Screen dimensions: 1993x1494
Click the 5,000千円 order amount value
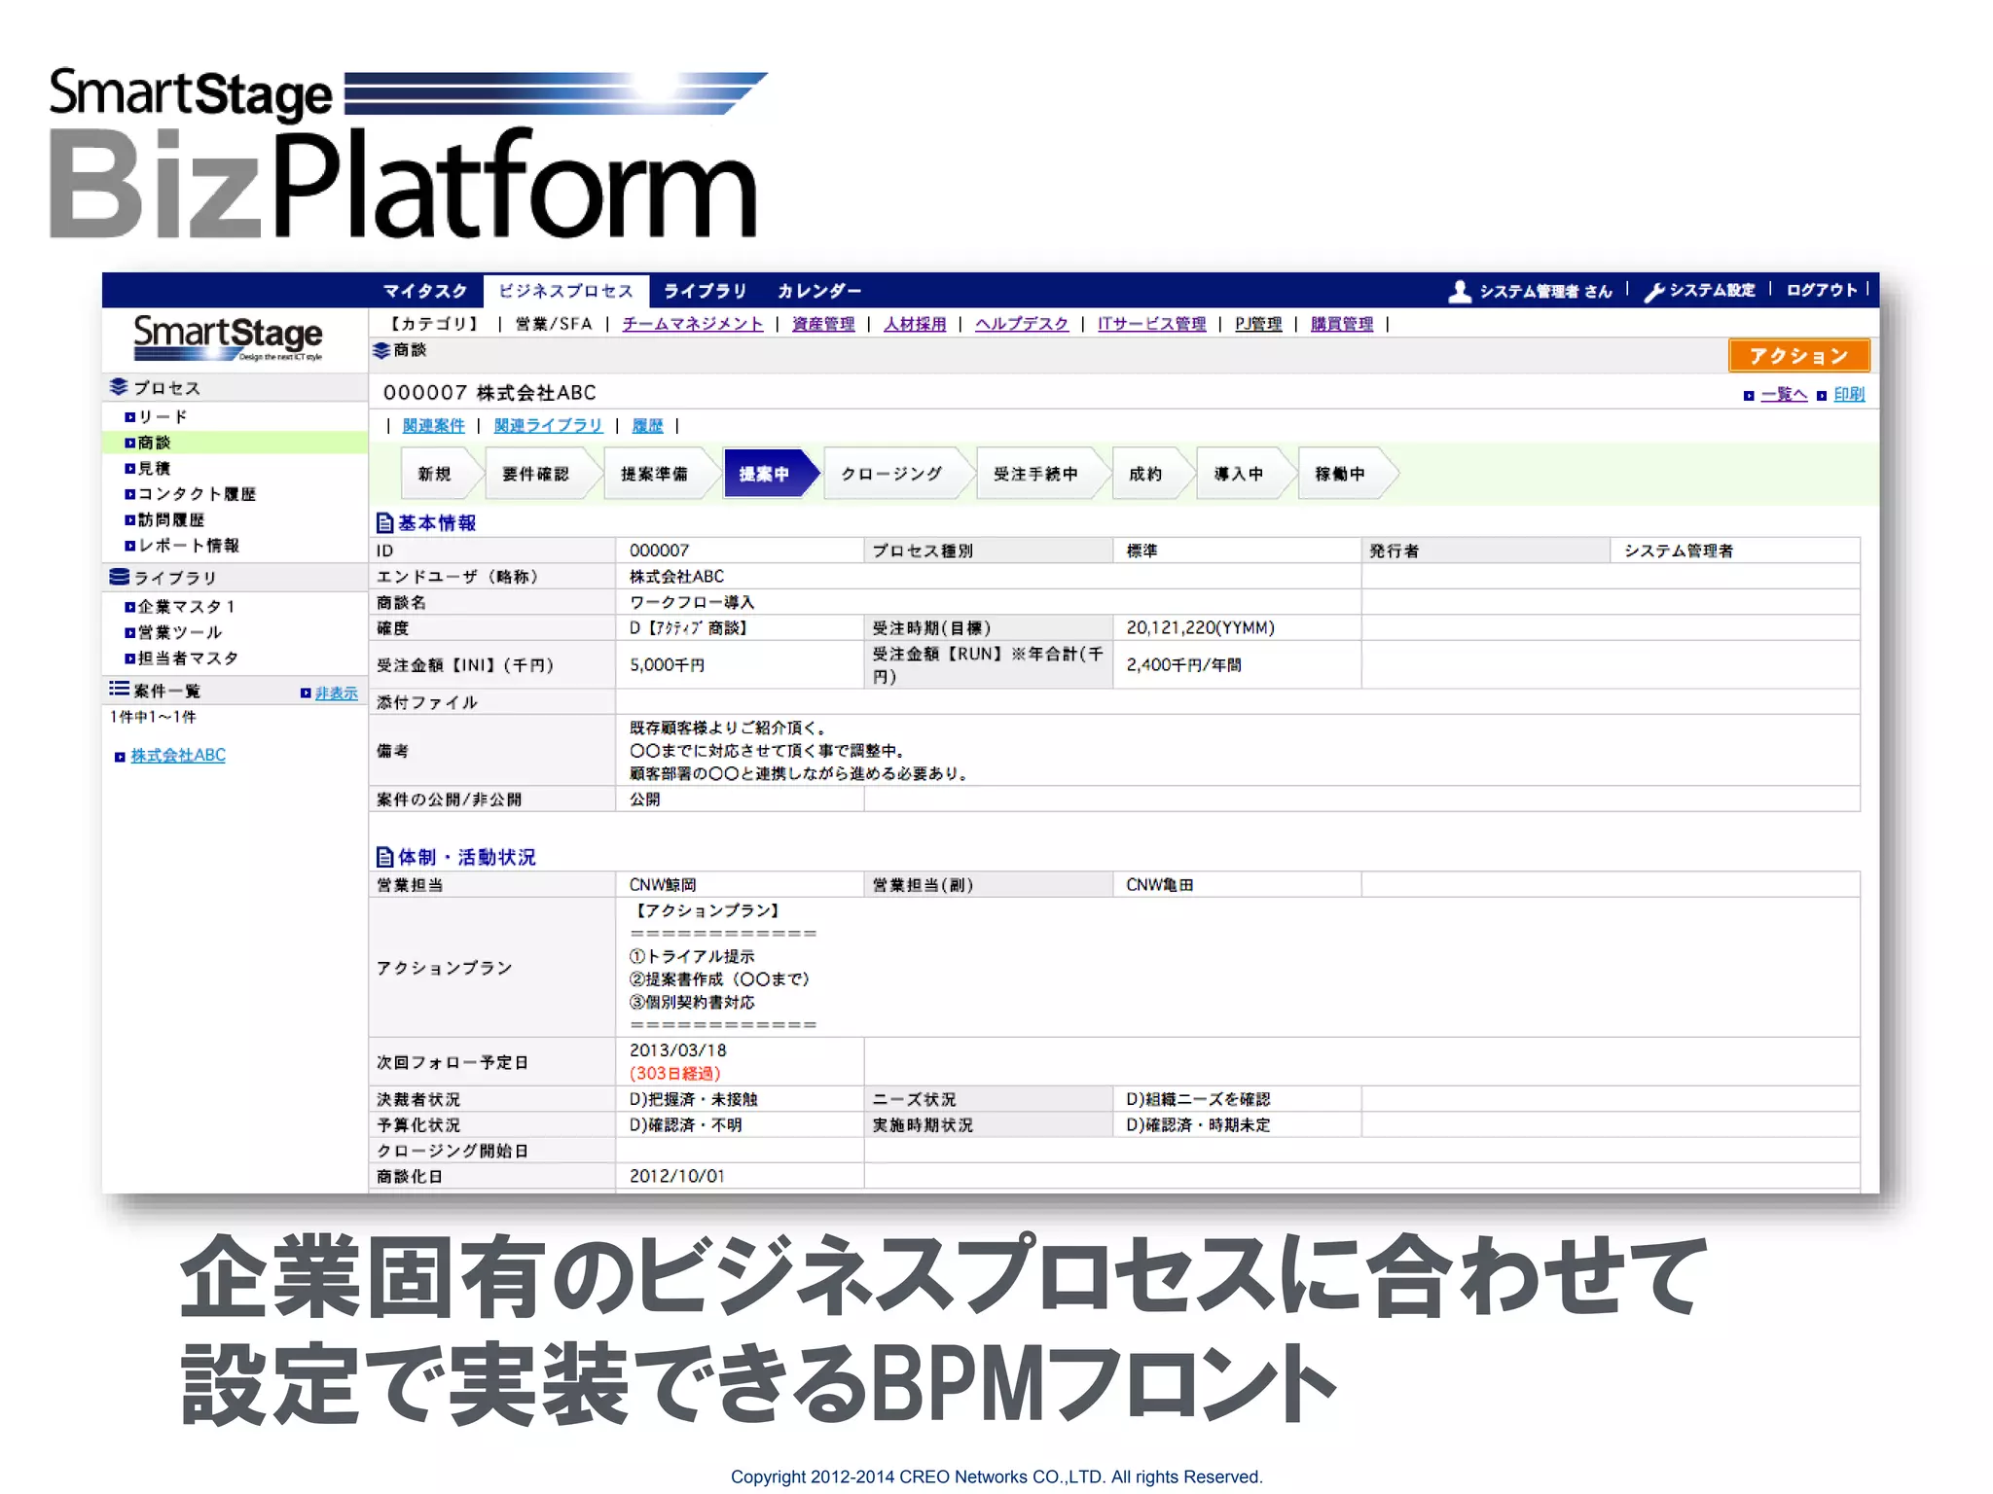(667, 665)
